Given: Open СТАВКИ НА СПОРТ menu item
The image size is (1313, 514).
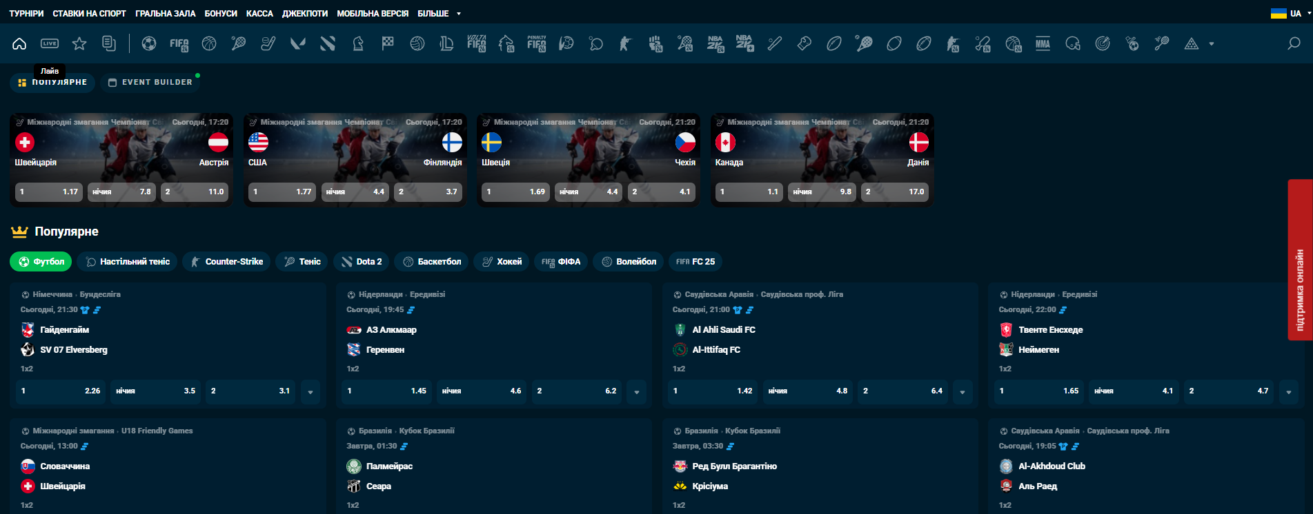Looking at the screenshot, I should click(x=89, y=13).
